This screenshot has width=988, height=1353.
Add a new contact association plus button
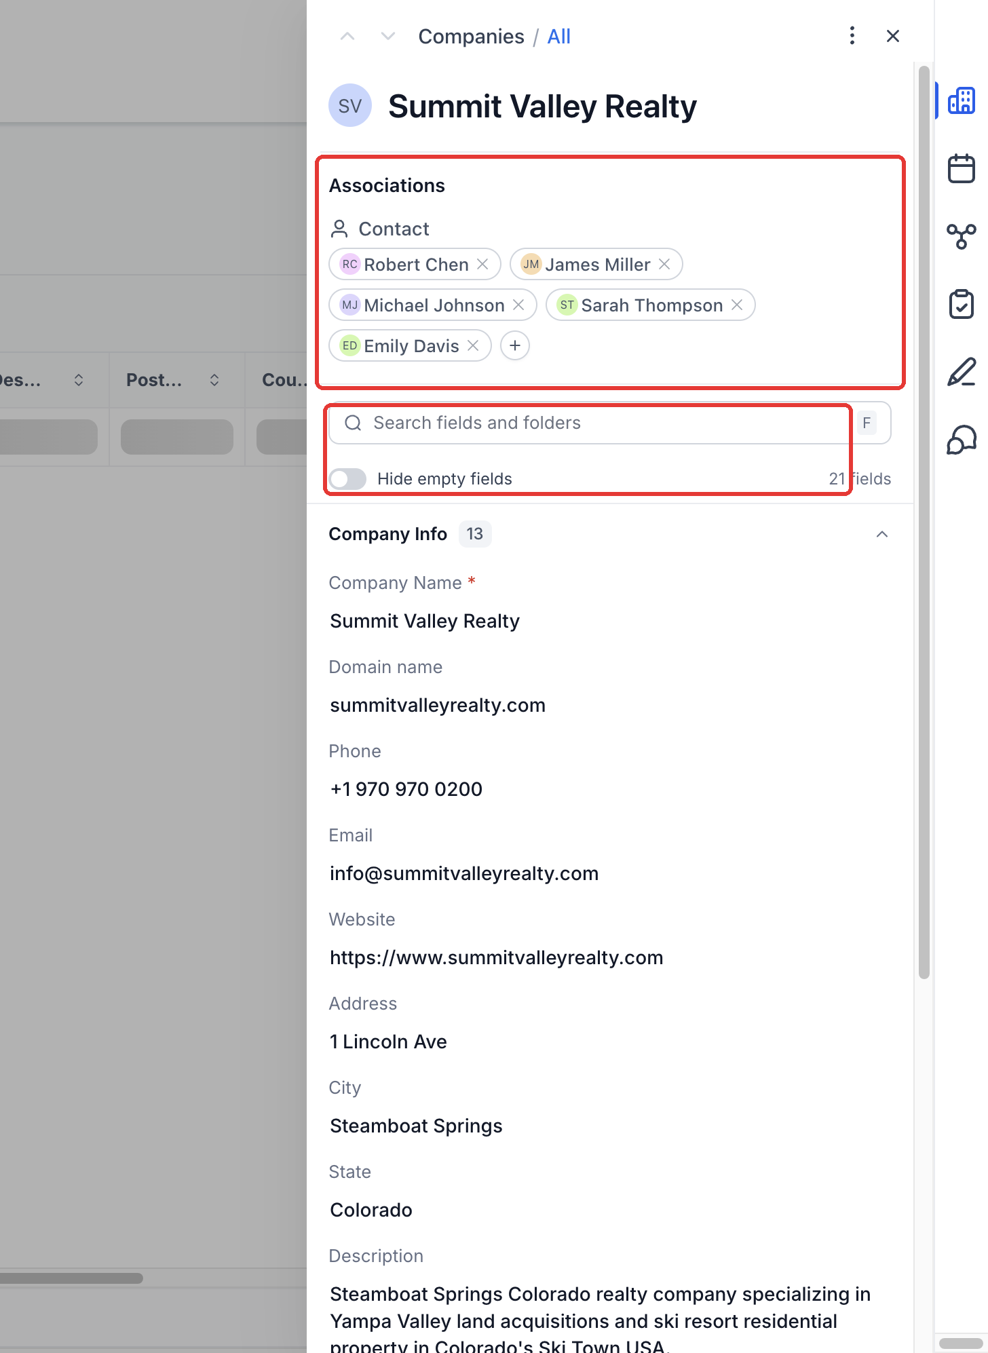pyautogui.click(x=515, y=345)
